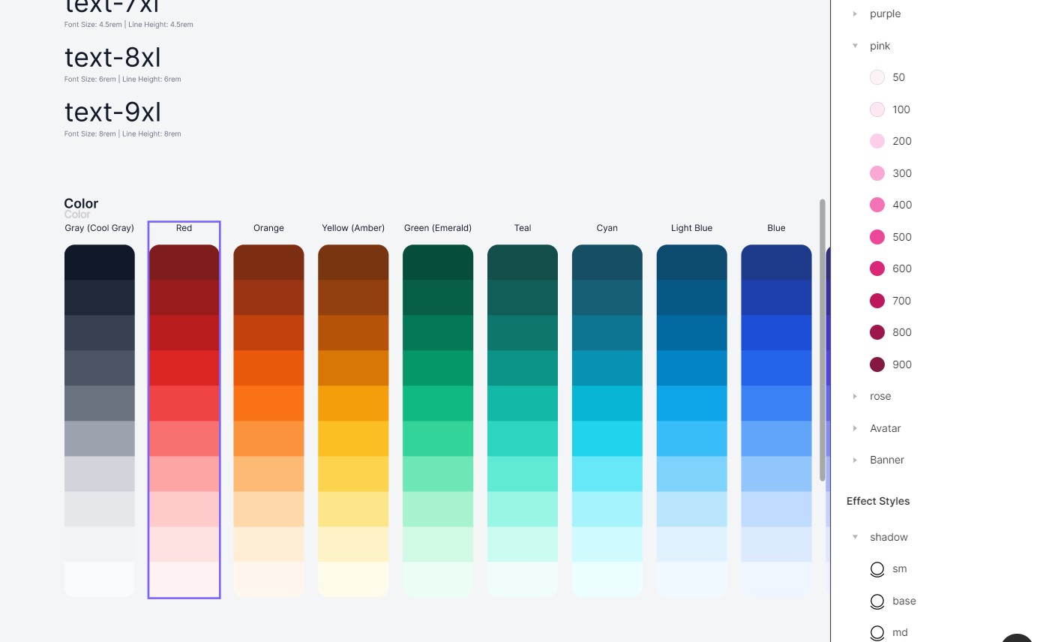
Task: Click the darkest Gray swatch at top
Action: click(100, 262)
